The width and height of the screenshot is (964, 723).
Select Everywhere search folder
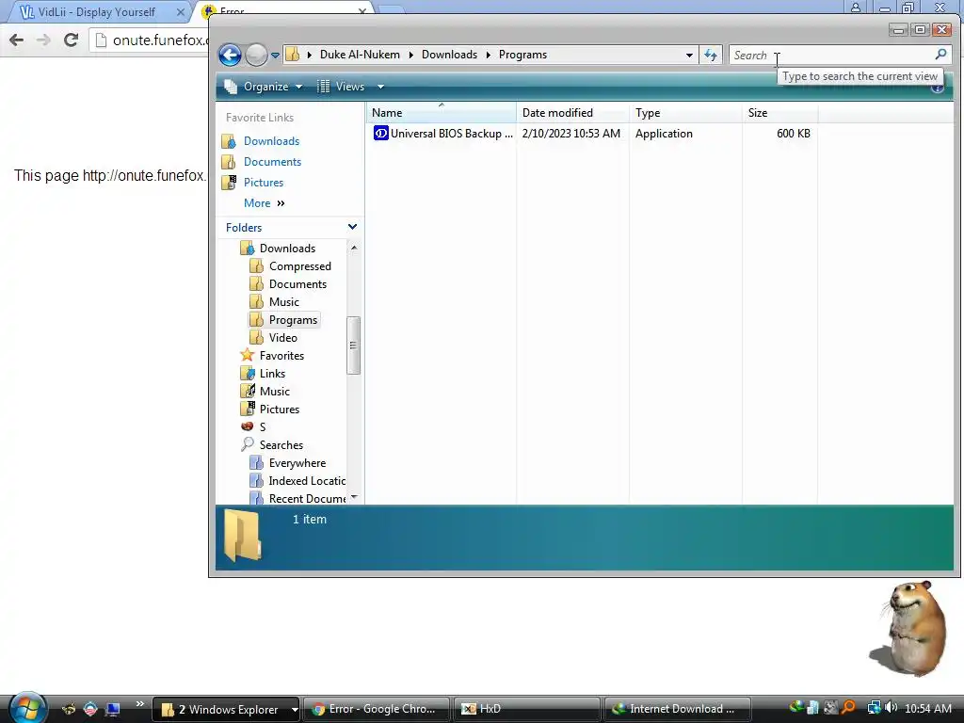coord(297,463)
